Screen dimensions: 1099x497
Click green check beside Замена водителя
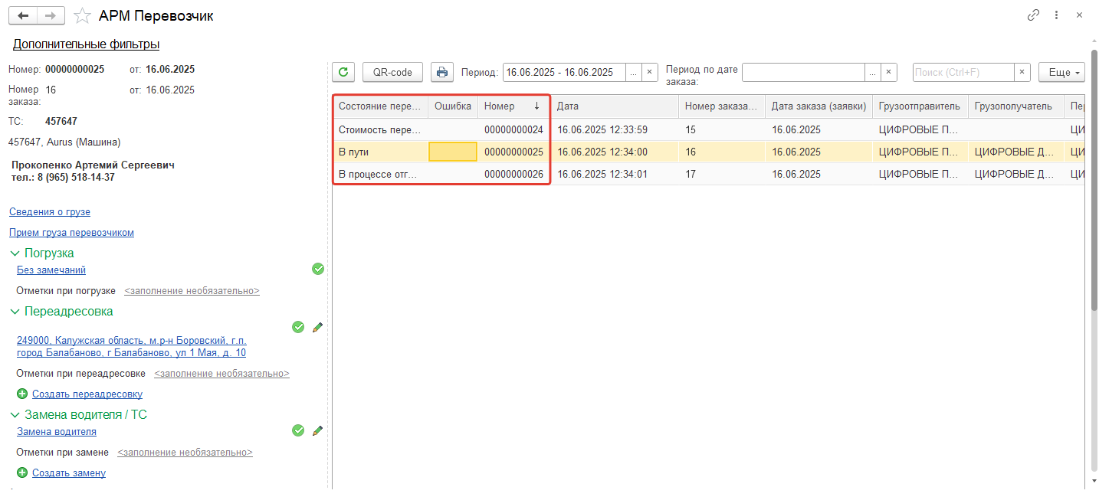point(298,430)
